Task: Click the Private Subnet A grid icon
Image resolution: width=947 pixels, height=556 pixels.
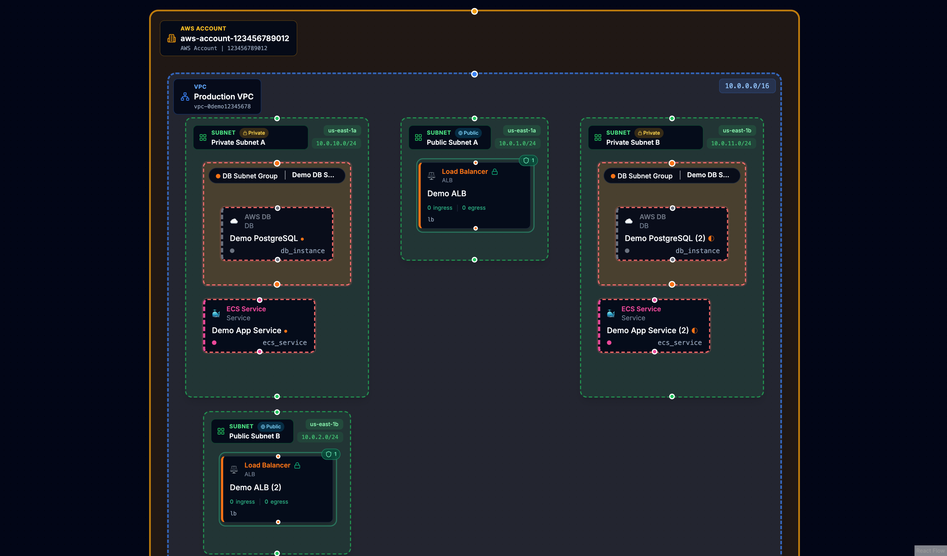Action: [x=203, y=137]
